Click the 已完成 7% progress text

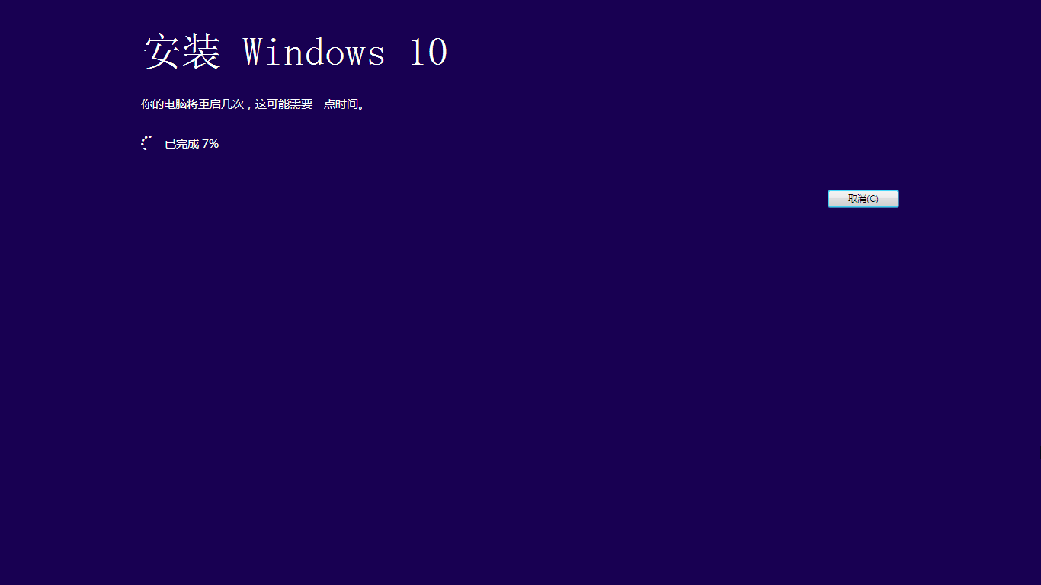(x=192, y=143)
